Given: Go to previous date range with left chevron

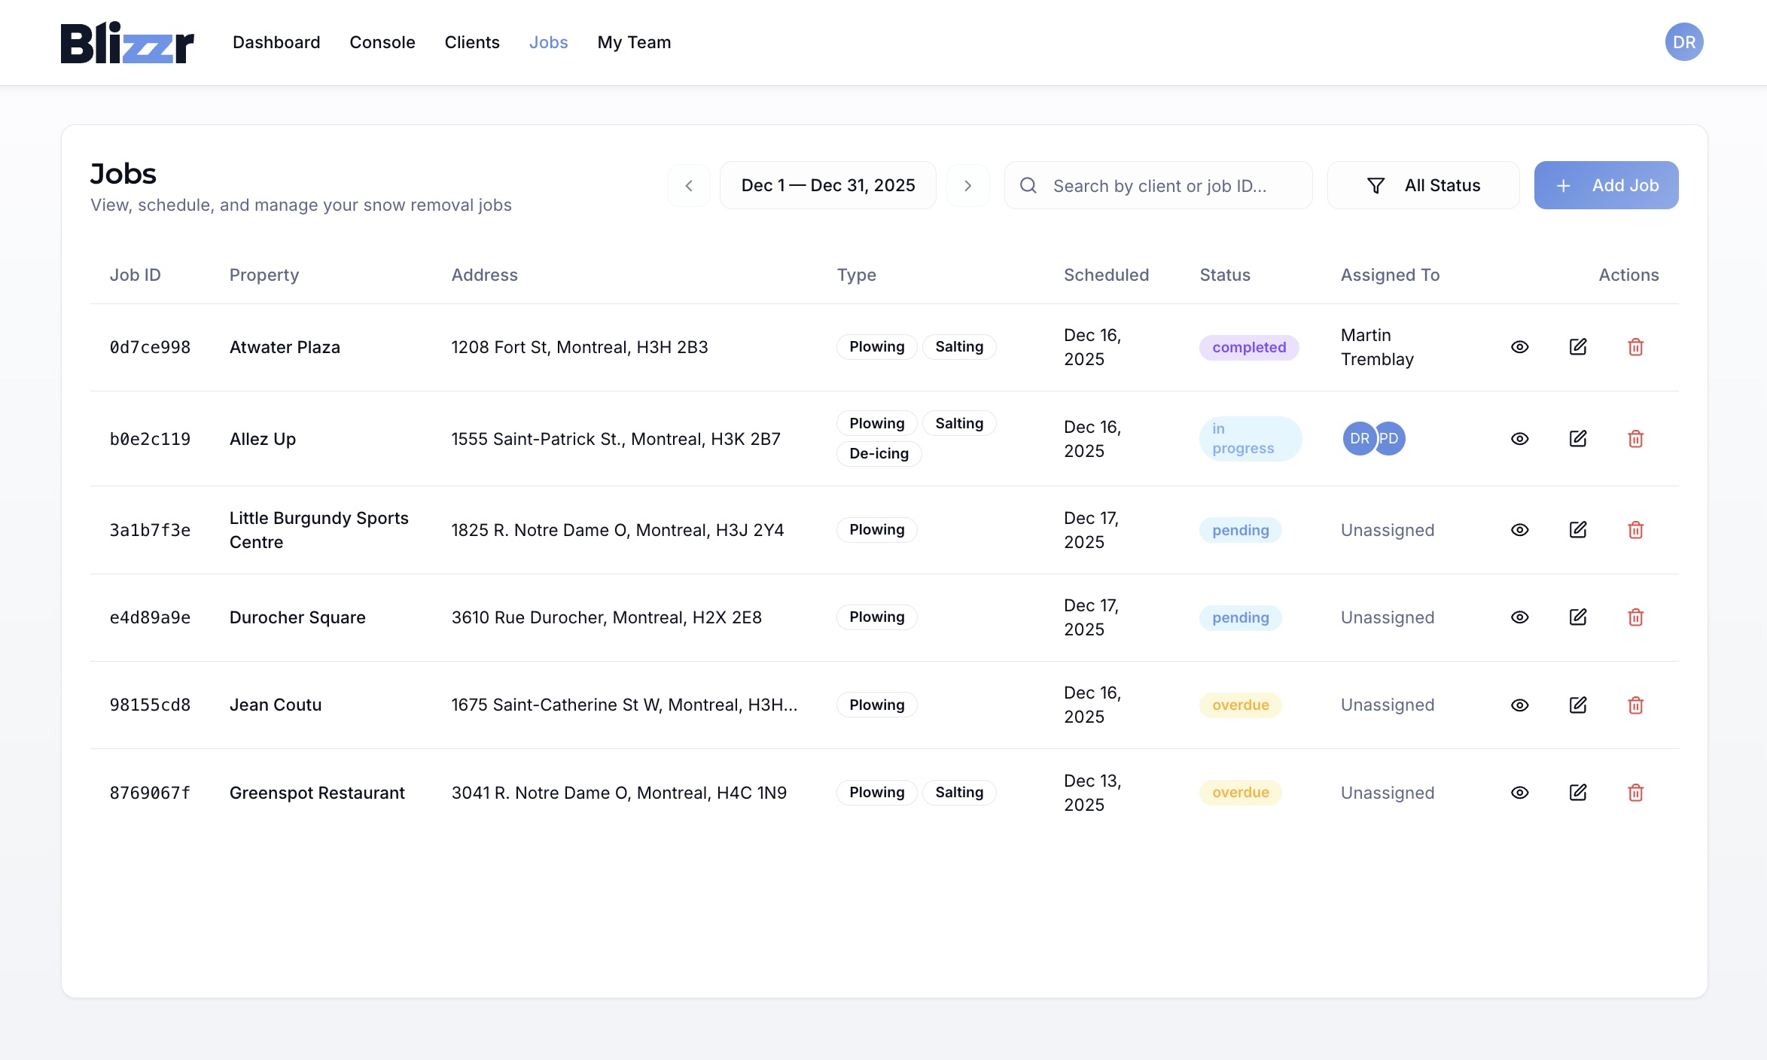Looking at the screenshot, I should point(688,185).
